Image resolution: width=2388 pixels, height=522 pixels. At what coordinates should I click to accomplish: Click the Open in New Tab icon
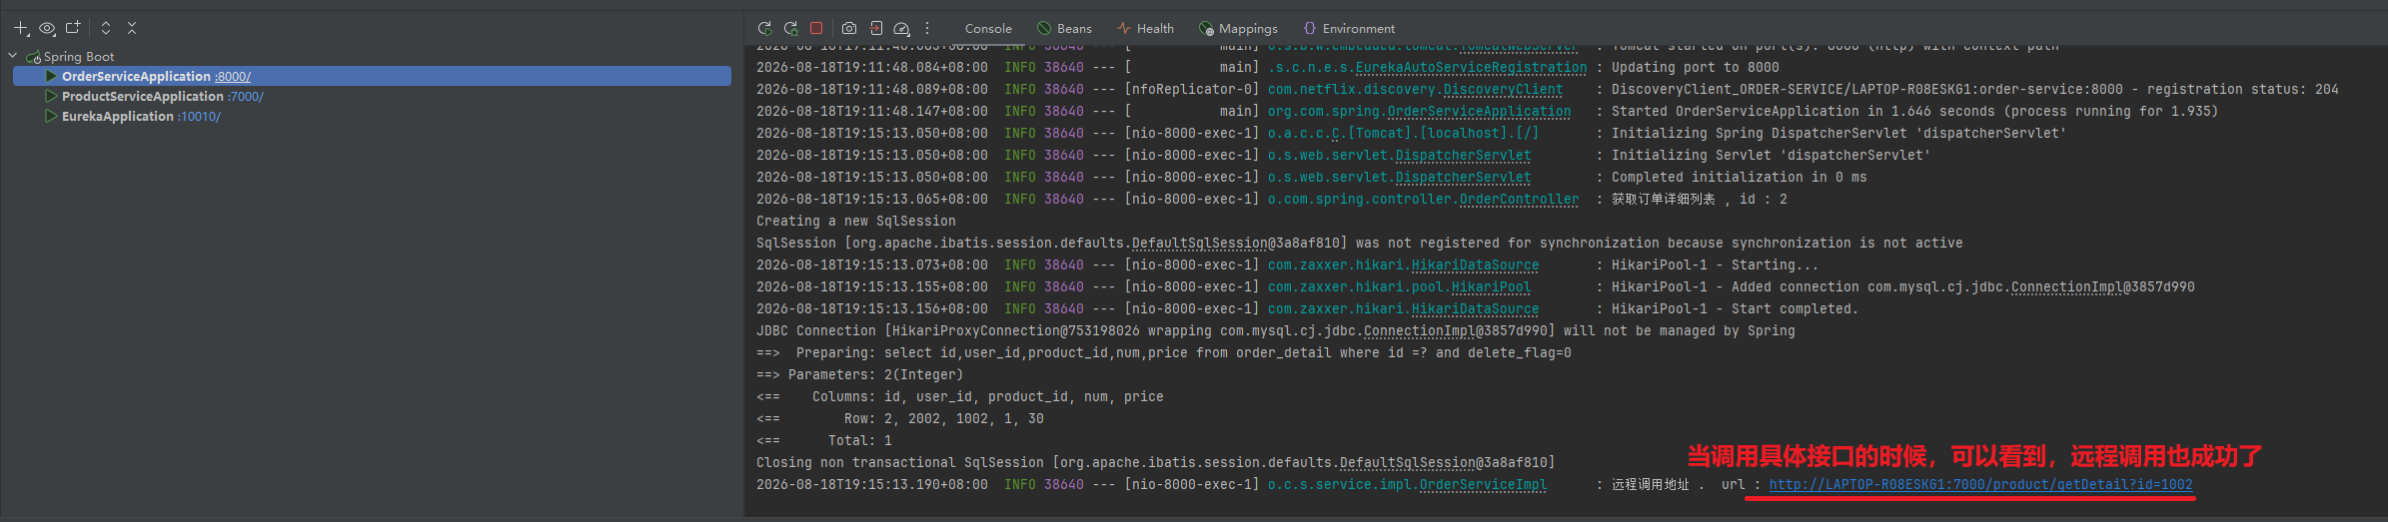click(x=73, y=28)
